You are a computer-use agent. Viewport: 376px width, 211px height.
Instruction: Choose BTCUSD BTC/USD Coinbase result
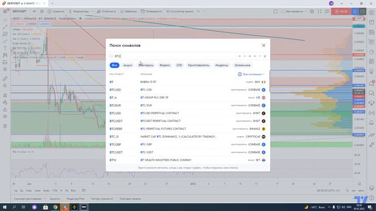point(188,90)
